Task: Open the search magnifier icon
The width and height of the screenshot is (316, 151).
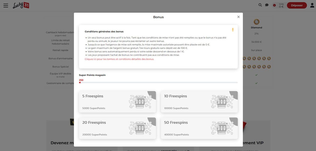Action: pos(260,5)
